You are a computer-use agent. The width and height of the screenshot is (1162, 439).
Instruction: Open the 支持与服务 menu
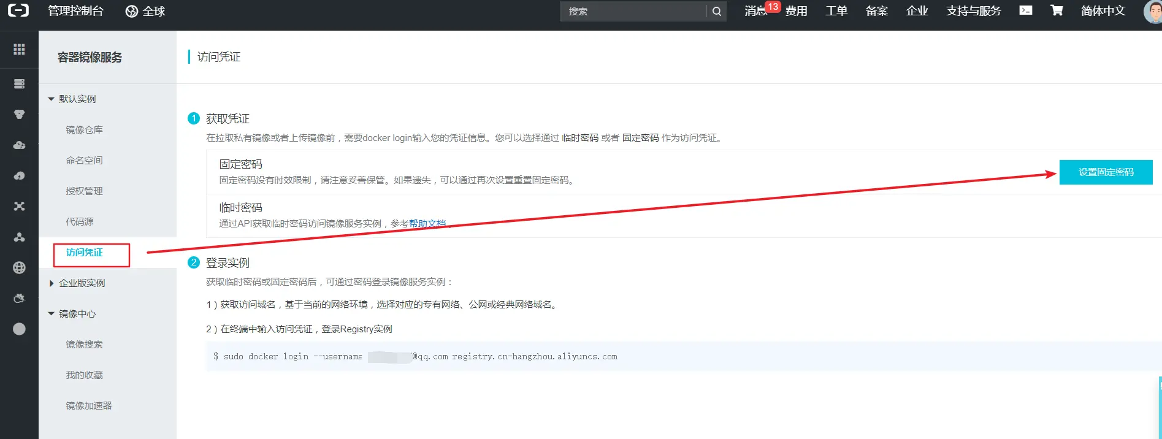coord(973,11)
